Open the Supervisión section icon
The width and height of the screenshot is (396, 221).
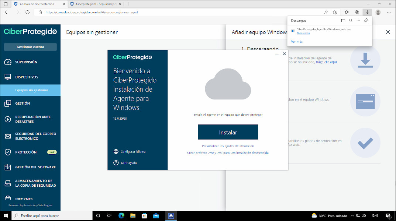8,62
